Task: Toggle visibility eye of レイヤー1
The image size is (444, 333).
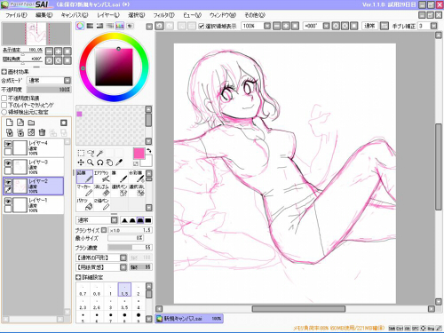Action: pos(8,202)
